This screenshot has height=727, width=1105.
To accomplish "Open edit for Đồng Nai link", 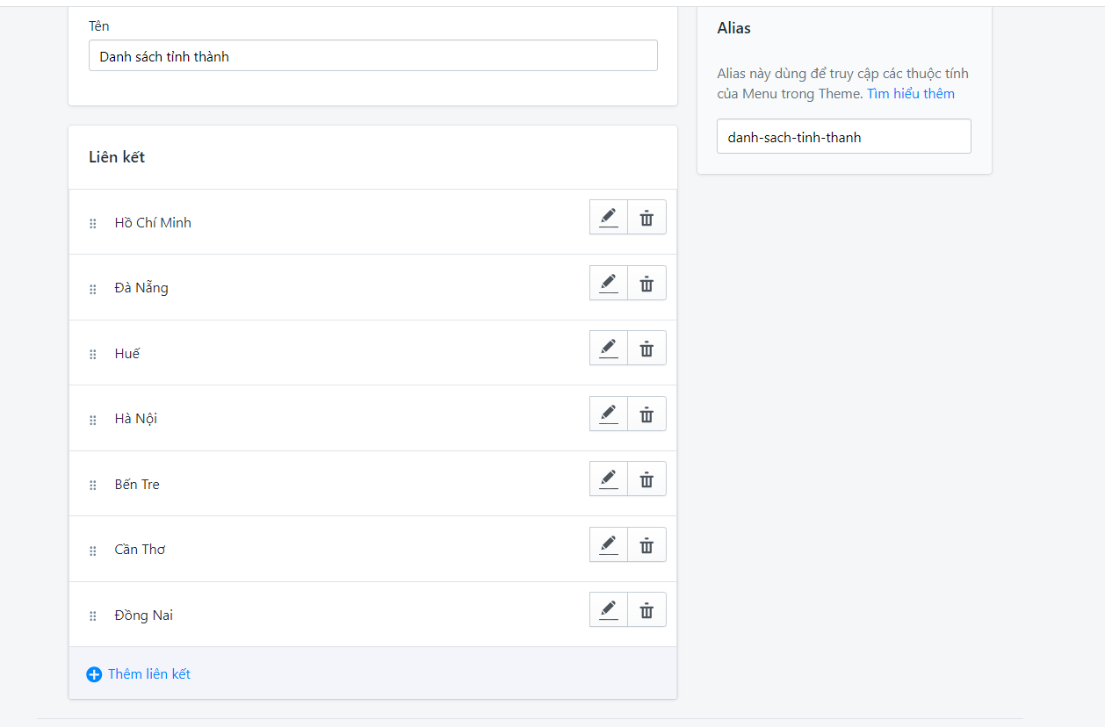I will click(609, 610).
